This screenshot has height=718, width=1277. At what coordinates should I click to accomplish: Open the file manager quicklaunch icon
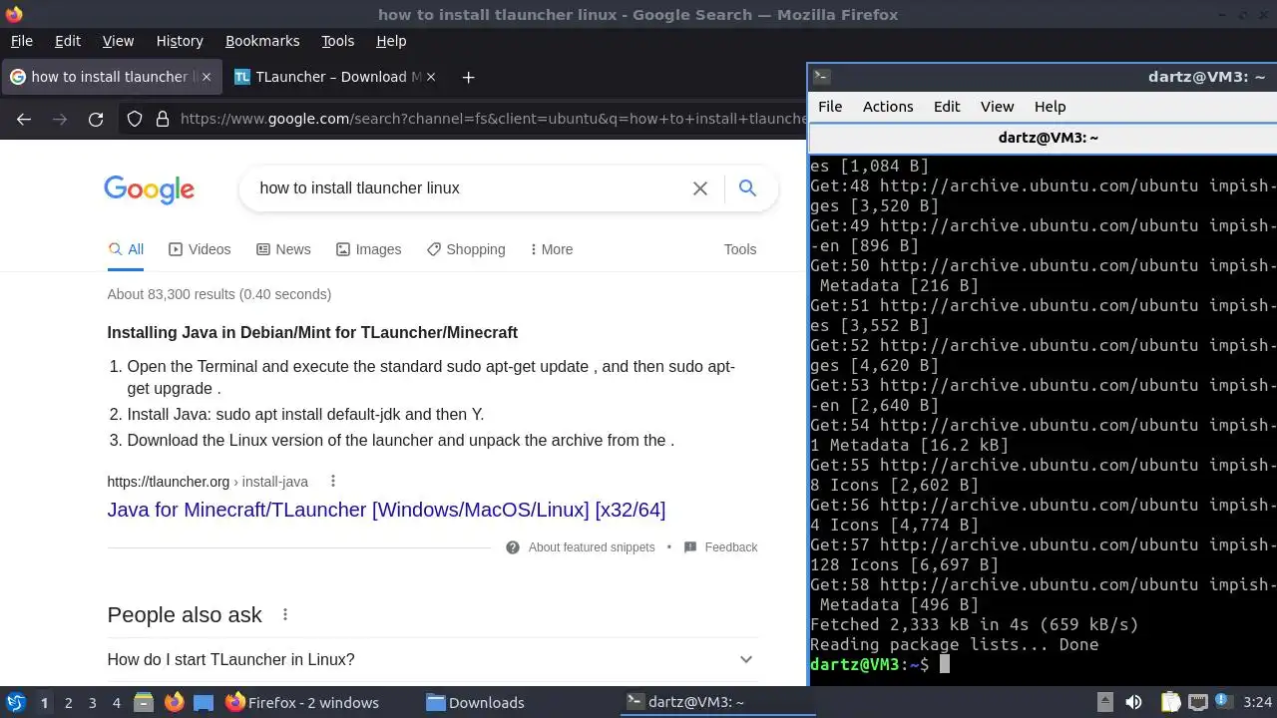point(144,703)
